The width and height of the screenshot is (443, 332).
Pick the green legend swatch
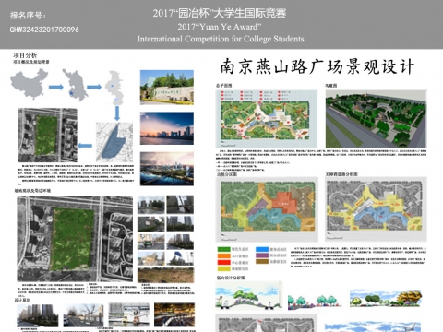pos(223,249)
